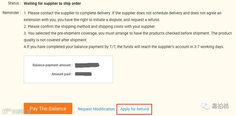Click the Balance payment amount label
The image size is (236, 116).
click(x=52, y=65)
